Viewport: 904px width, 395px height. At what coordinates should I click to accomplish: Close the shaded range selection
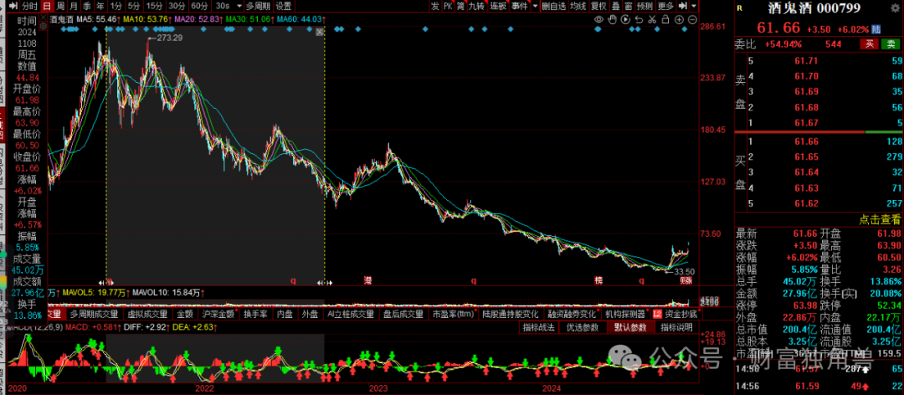point(320,32)
